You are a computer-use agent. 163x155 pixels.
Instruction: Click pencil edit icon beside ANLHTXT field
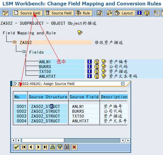[104, 76]
